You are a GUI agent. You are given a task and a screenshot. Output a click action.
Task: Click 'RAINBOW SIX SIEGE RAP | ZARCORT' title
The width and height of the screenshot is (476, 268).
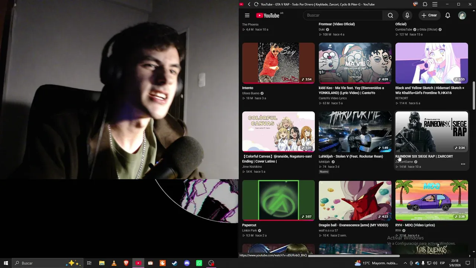(424, 156)
